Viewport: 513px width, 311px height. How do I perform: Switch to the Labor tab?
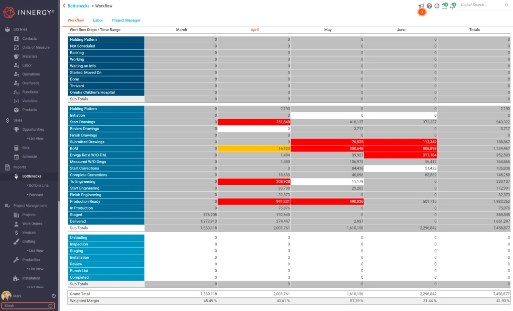[98, 20]
